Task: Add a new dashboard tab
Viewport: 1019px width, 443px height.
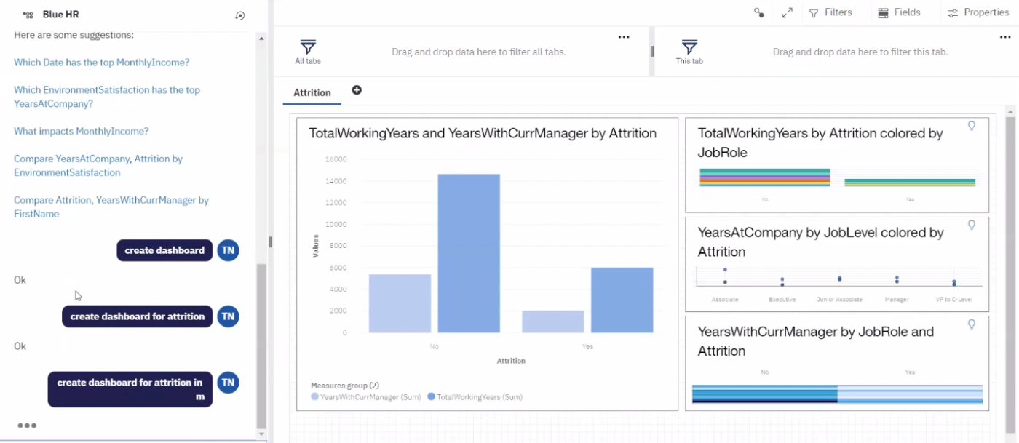Action: [357, 90]
